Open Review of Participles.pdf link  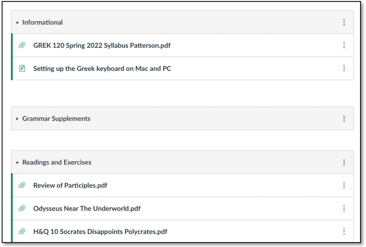pos(70,185)
